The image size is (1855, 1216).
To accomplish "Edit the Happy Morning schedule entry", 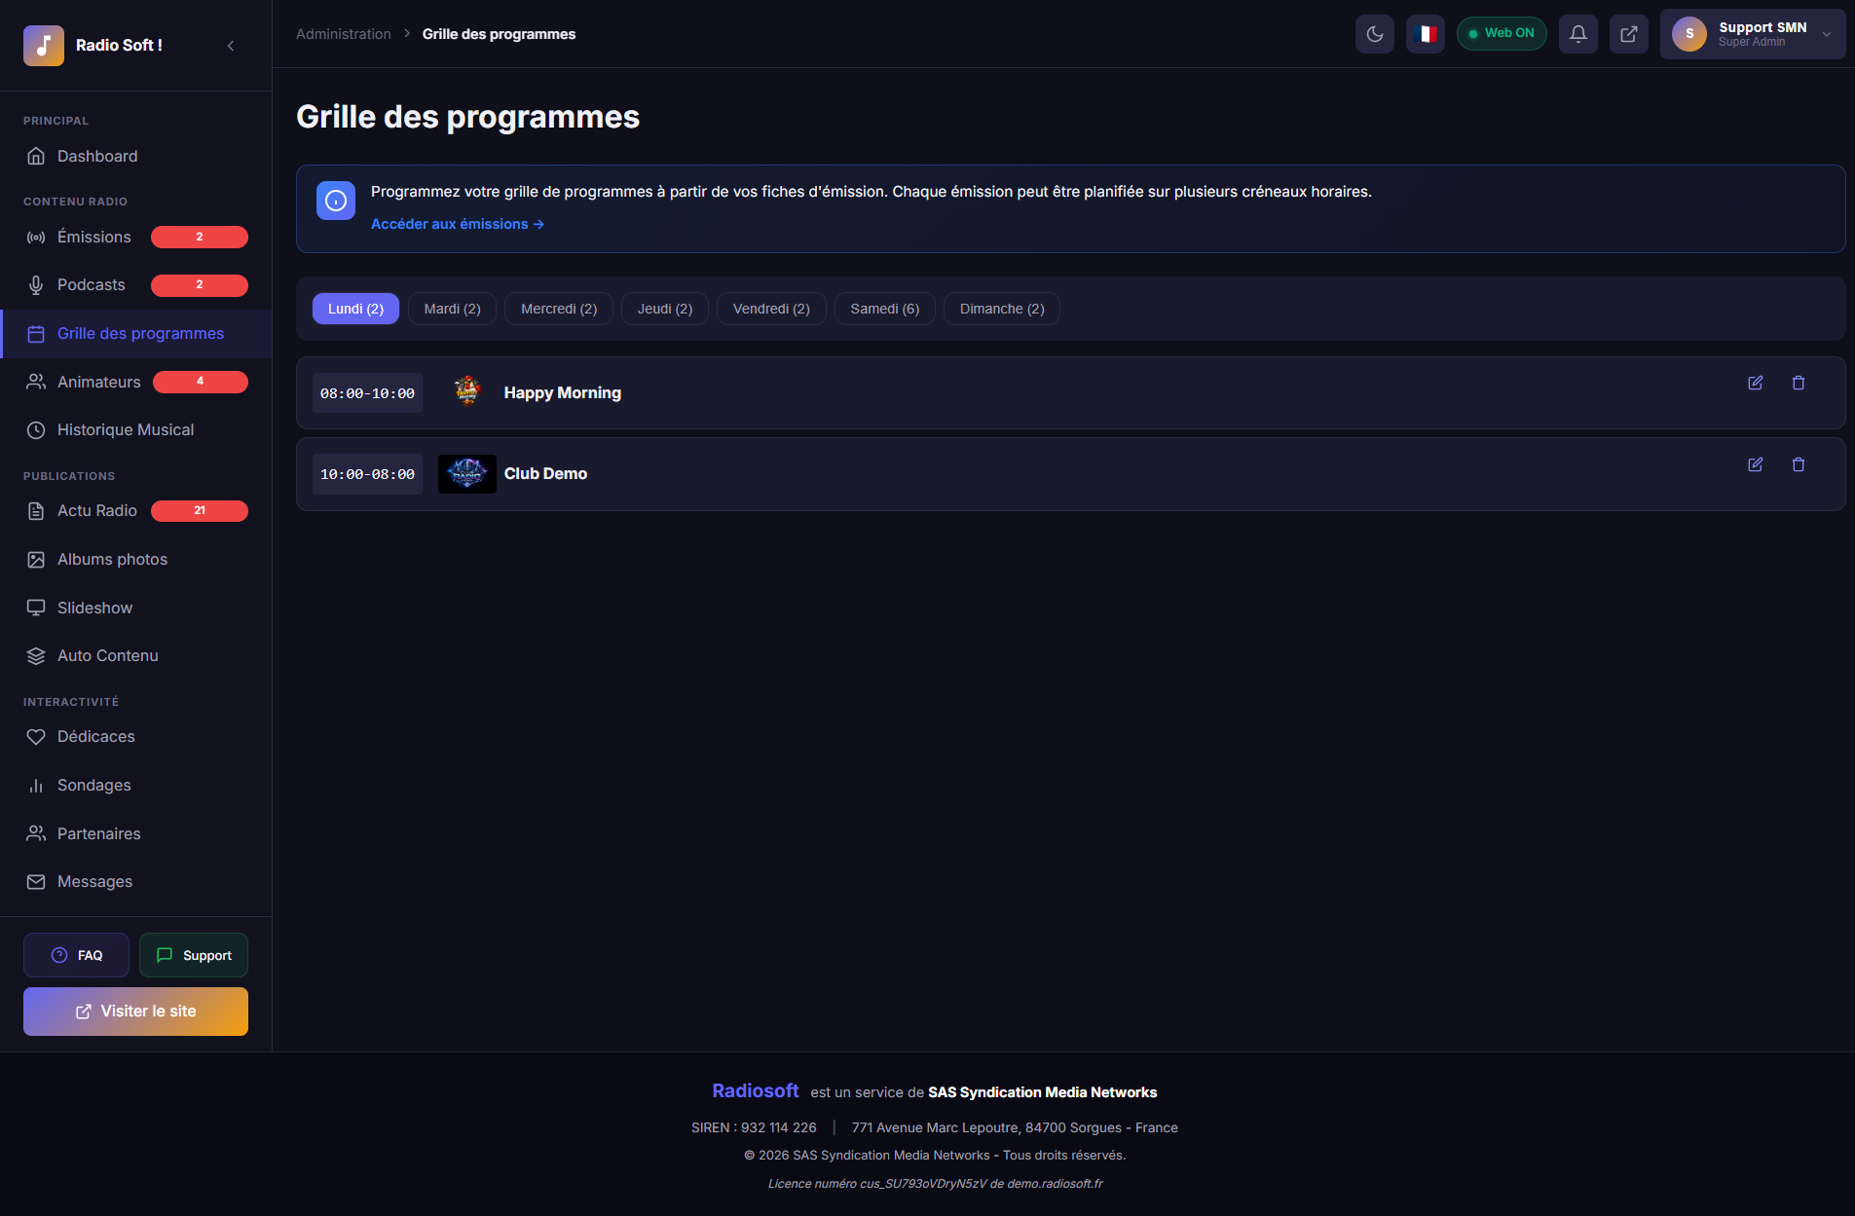I will tap(1756, 383).
